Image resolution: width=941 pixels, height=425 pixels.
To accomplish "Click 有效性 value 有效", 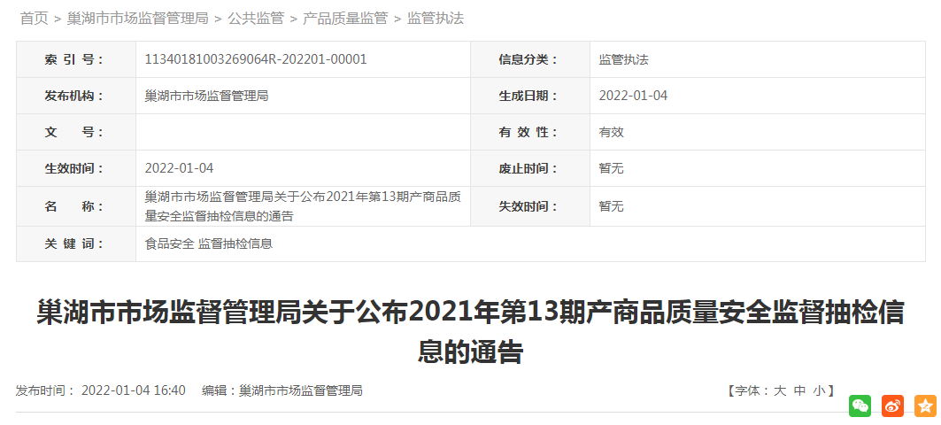I will (612, 132).
